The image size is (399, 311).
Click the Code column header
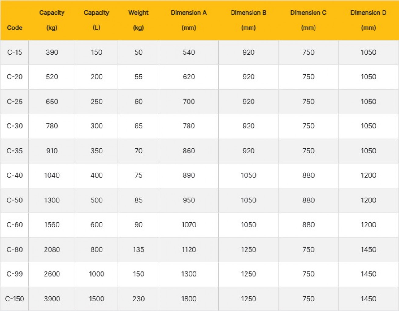15,28
